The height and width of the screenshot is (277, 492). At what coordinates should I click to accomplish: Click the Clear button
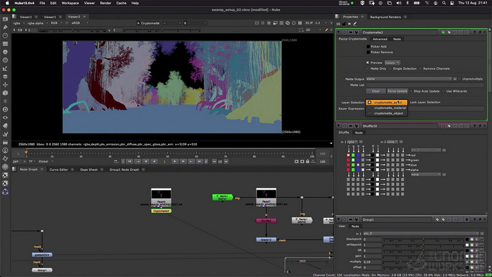[376, 91]
